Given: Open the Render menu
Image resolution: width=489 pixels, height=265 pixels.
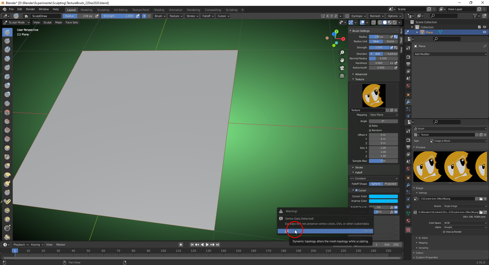Looking at the screenshot, I should (x=30, y=9).
